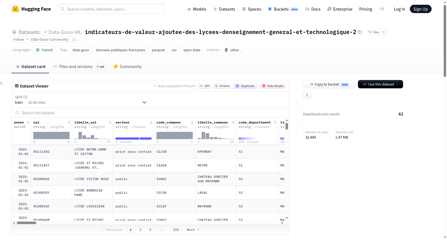
Task: Open the Datasets nav item
Action: [x=224, y=9]
